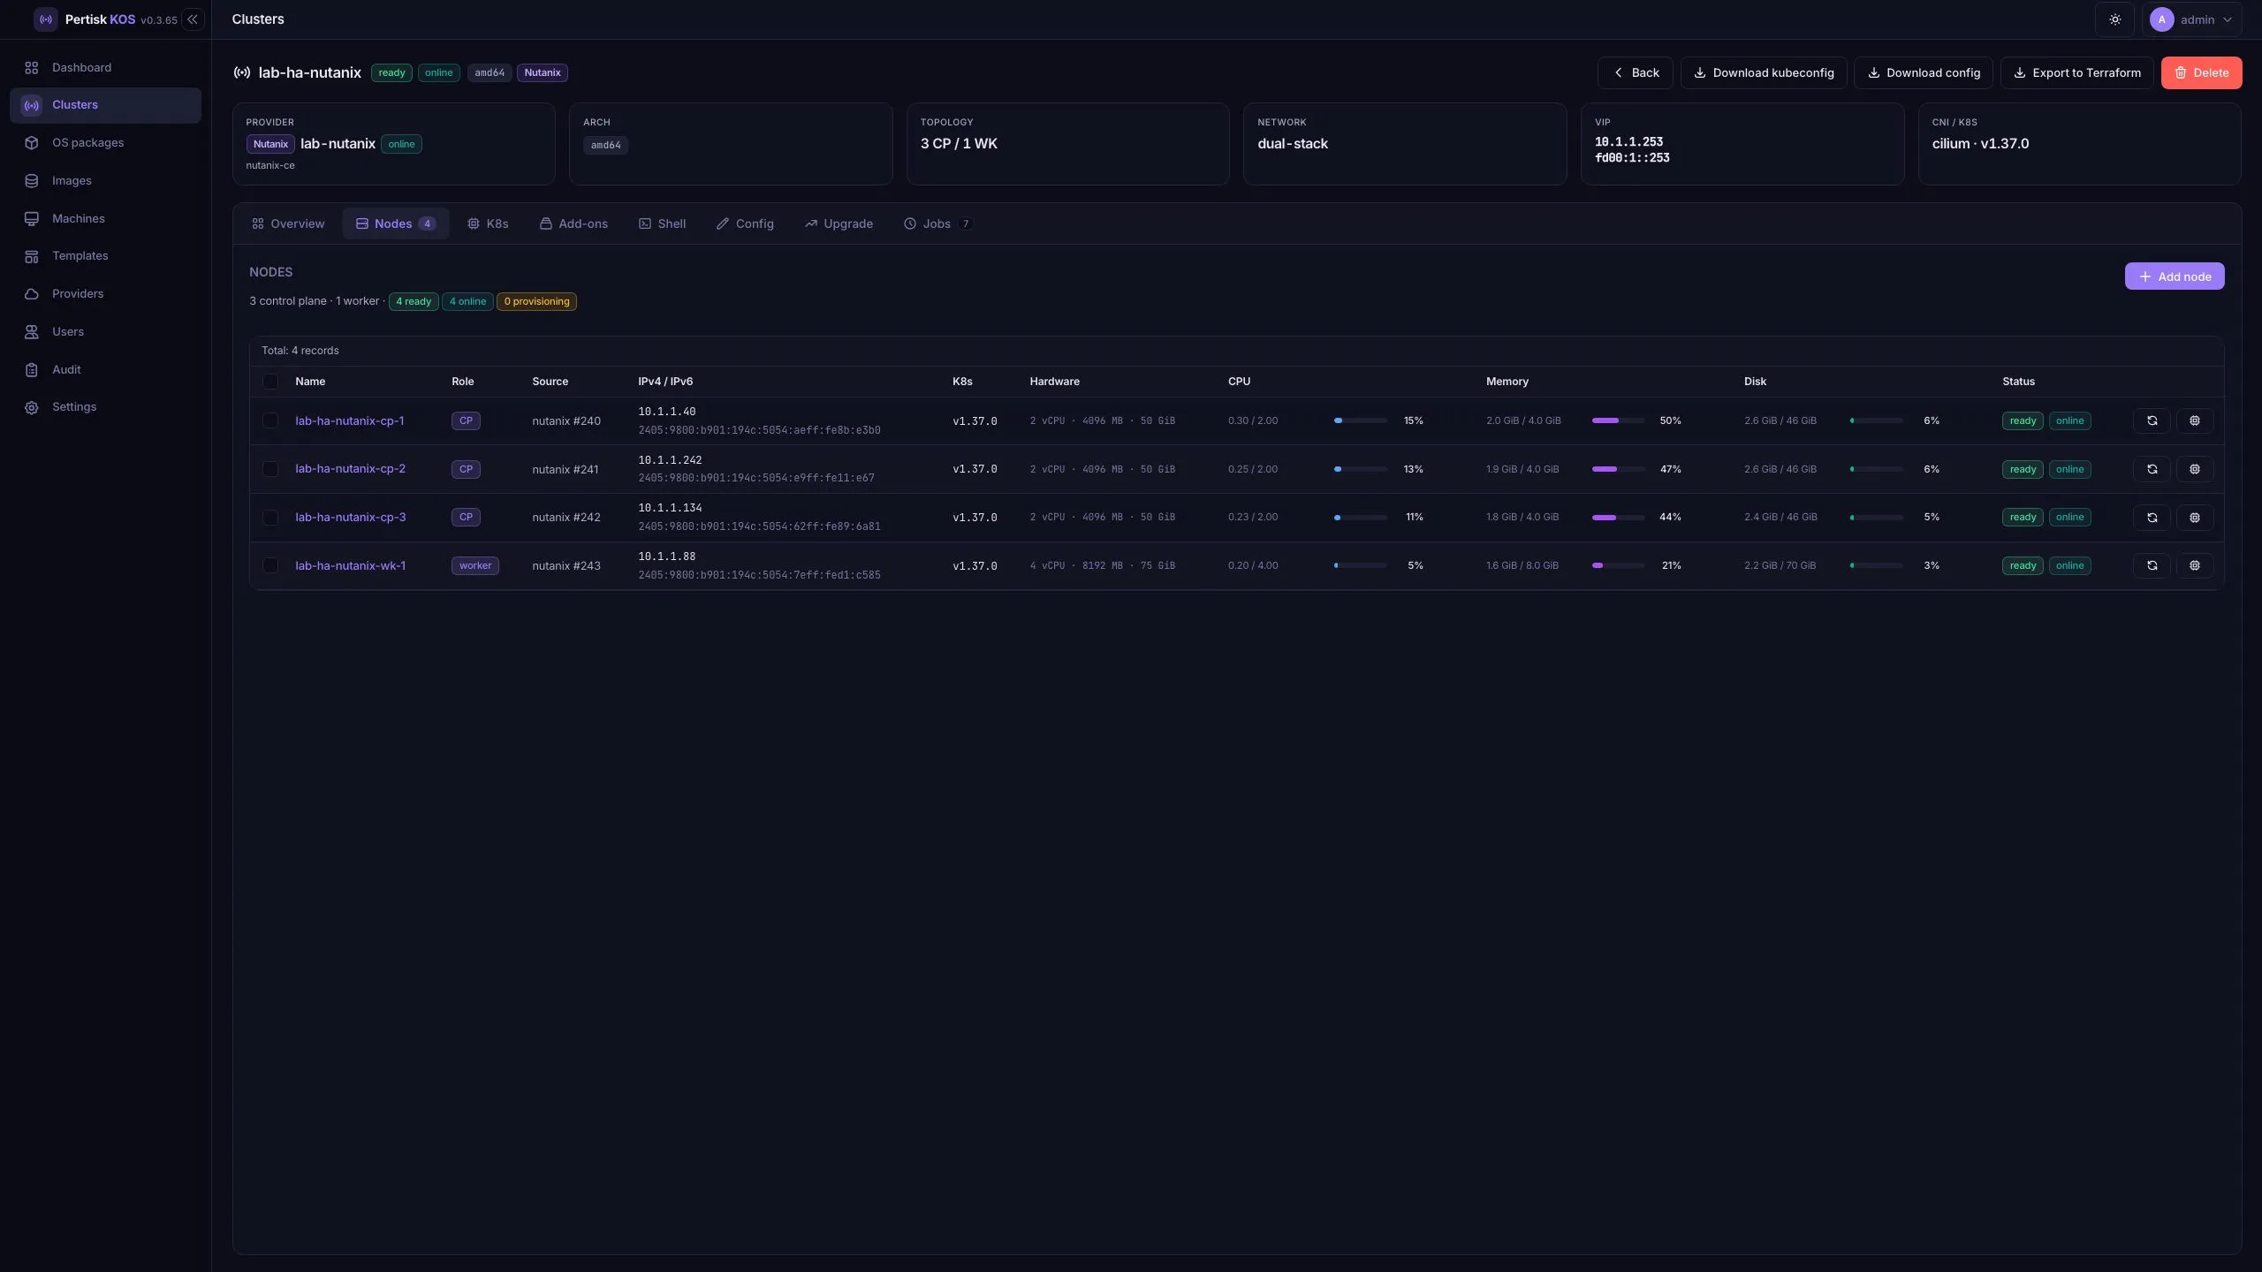Open Machines page
The width and height of the screenshot is (2262, 1272).
[105, 218]
